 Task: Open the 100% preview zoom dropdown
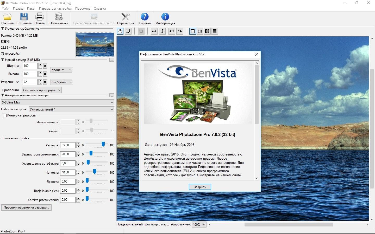click(x=199, y=225)
